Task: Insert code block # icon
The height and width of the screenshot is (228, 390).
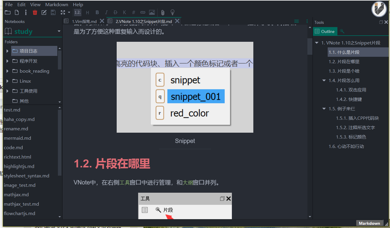Action: coord(133,12)
